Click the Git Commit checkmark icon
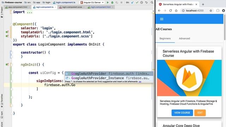 [137, 2]
